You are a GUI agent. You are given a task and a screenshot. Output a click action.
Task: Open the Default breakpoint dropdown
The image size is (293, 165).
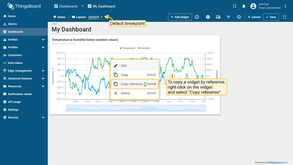96,17
